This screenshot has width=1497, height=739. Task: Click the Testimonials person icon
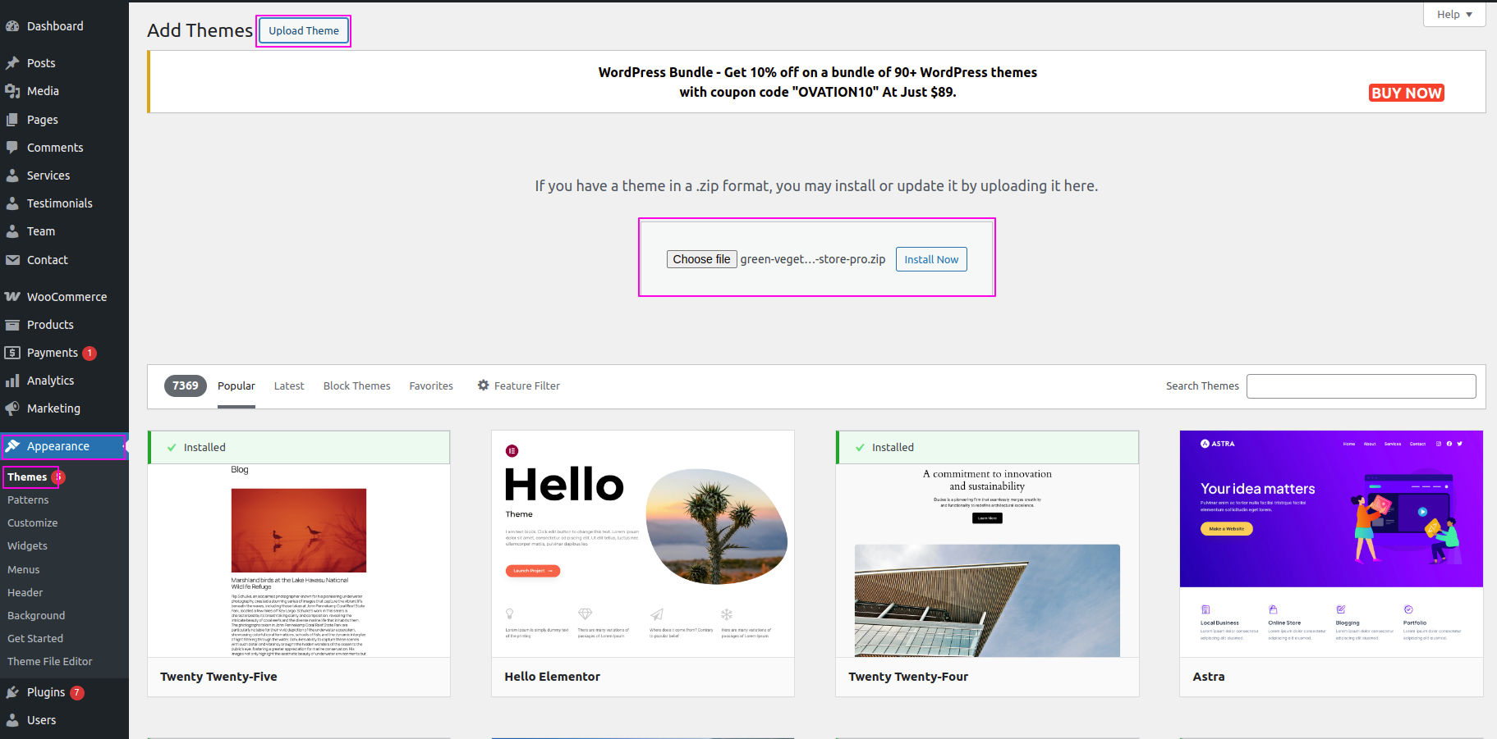(x=12, y=203)
